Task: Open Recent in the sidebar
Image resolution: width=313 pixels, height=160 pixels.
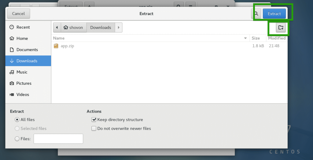Action: click(23, 27)
